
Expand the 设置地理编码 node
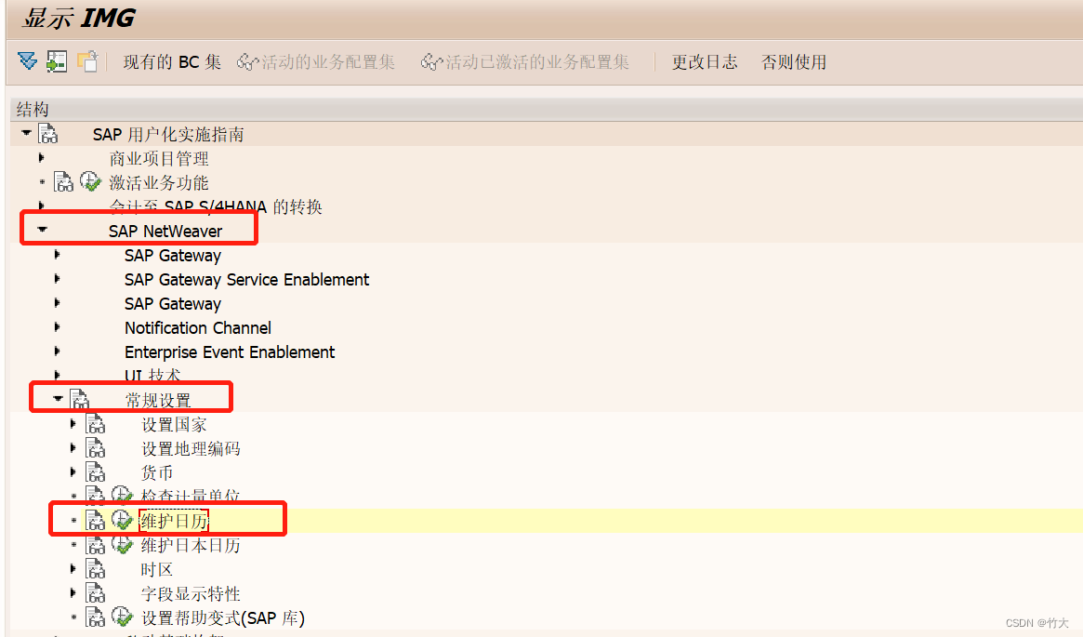point(73,447)
